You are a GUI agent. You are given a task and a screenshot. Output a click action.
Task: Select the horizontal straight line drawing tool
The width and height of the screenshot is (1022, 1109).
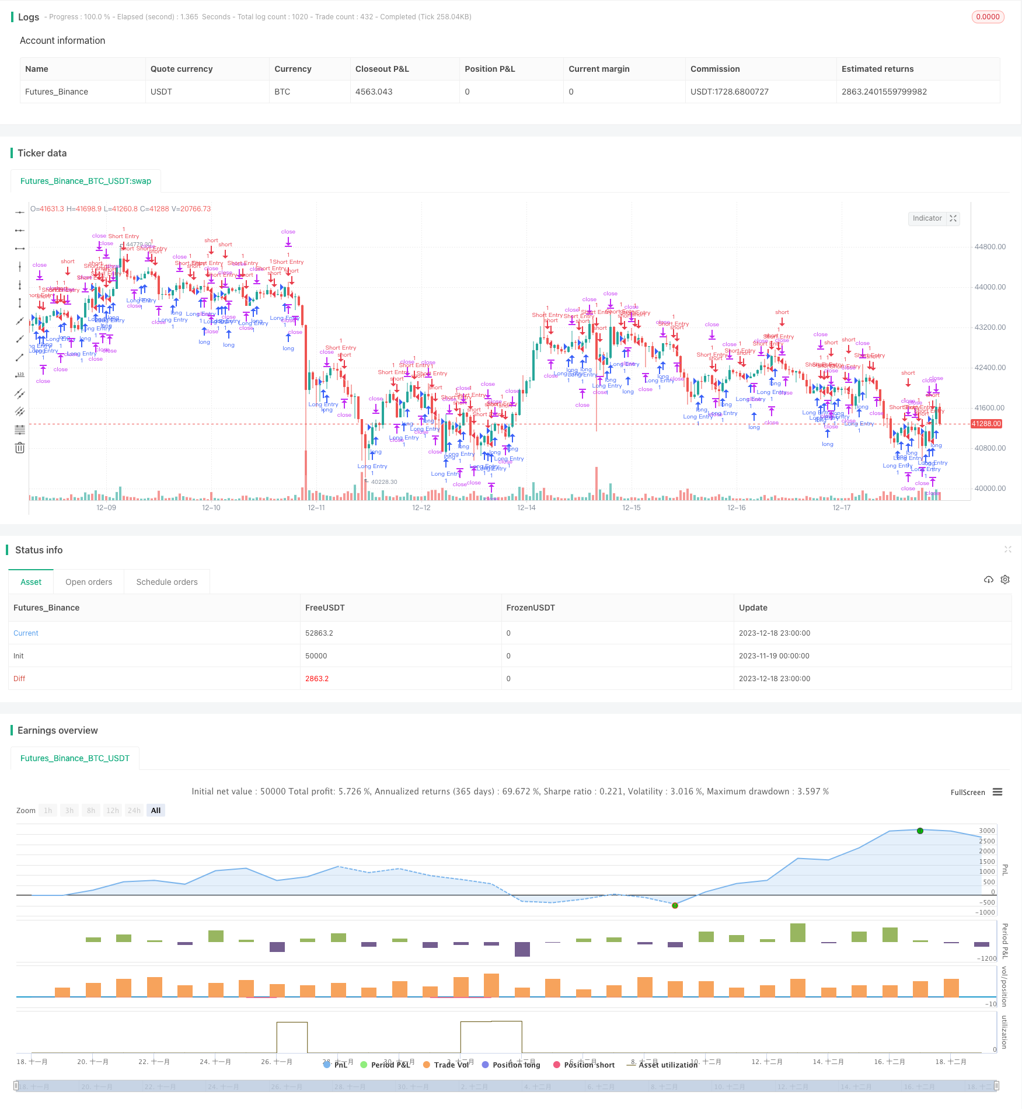20,212
